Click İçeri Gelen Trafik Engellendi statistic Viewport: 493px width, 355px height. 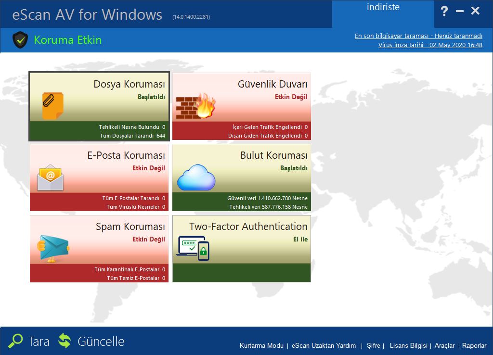click(270, 127)
